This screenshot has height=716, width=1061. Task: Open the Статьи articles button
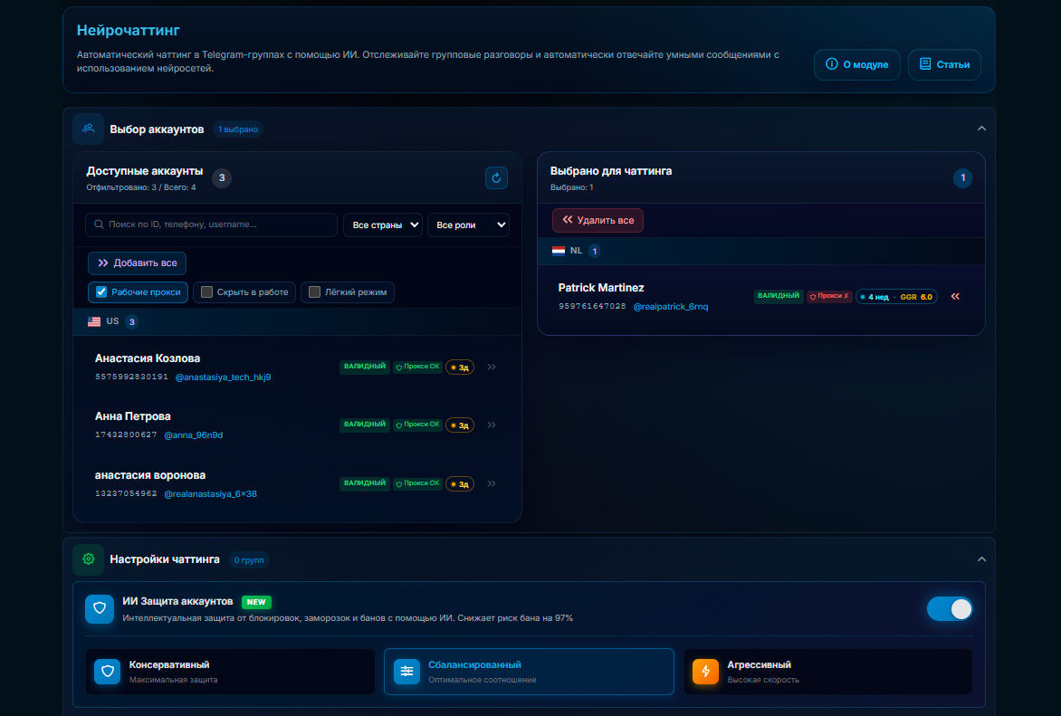(944, 65)
